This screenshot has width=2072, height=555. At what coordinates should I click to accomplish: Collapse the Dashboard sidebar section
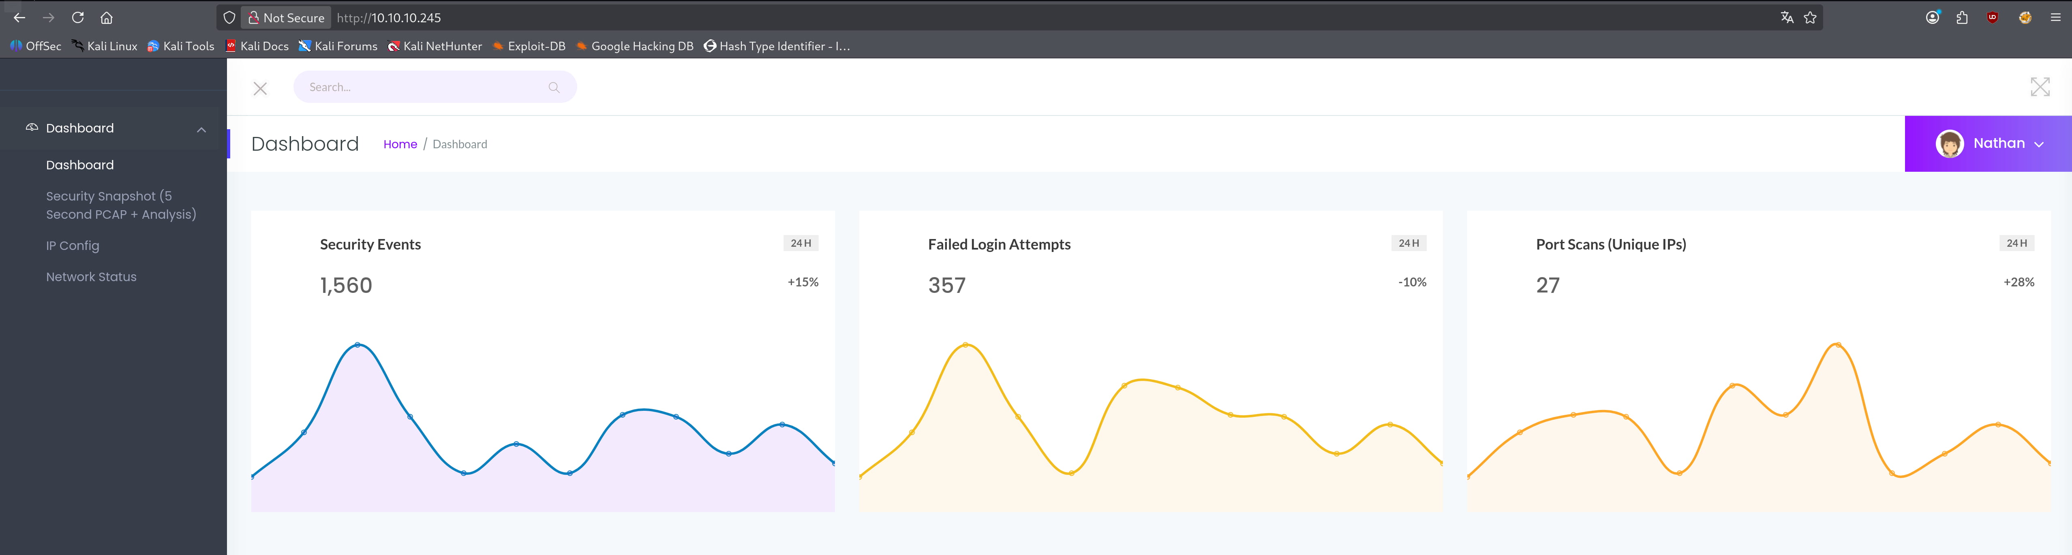coord(201,130)
